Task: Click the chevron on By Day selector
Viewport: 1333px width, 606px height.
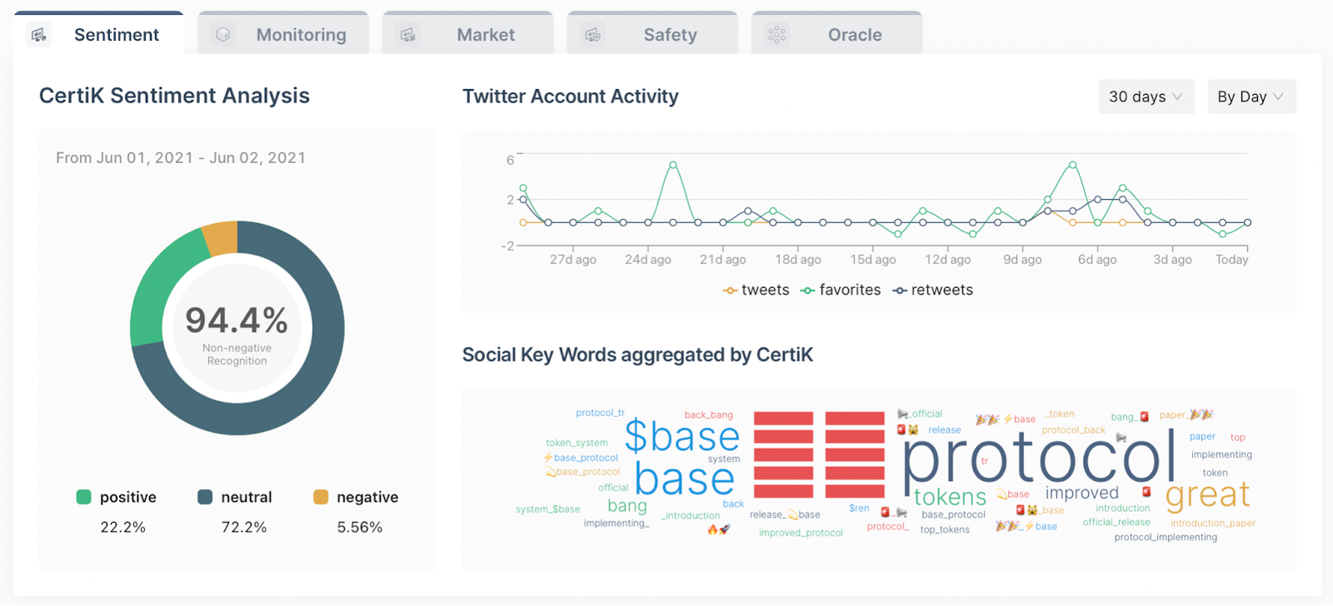Action: [1279, 97]
